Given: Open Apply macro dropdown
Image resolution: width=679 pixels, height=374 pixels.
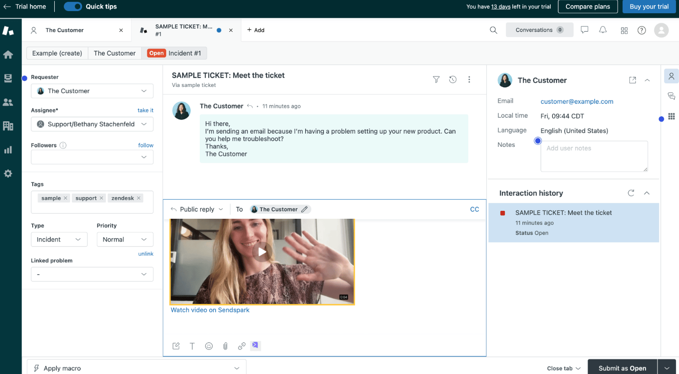Looking at the screenshot, I should tap(137, 368).
